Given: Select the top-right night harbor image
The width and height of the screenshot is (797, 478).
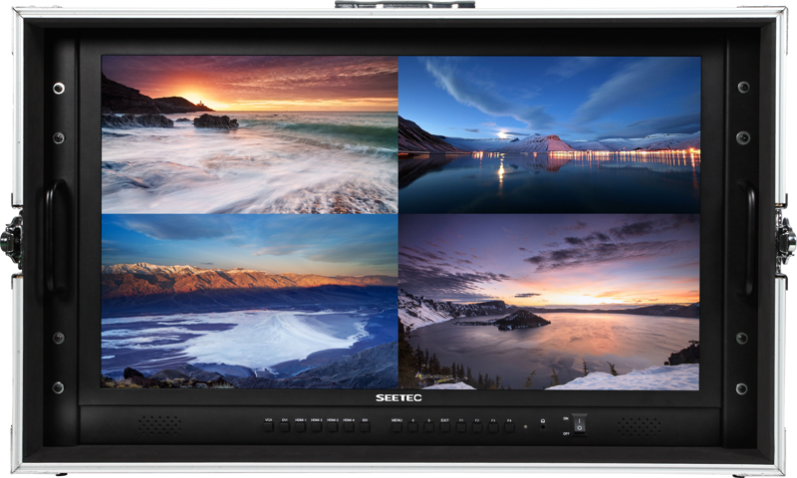Looking at the screenshot, I should (x=549, y=134).
